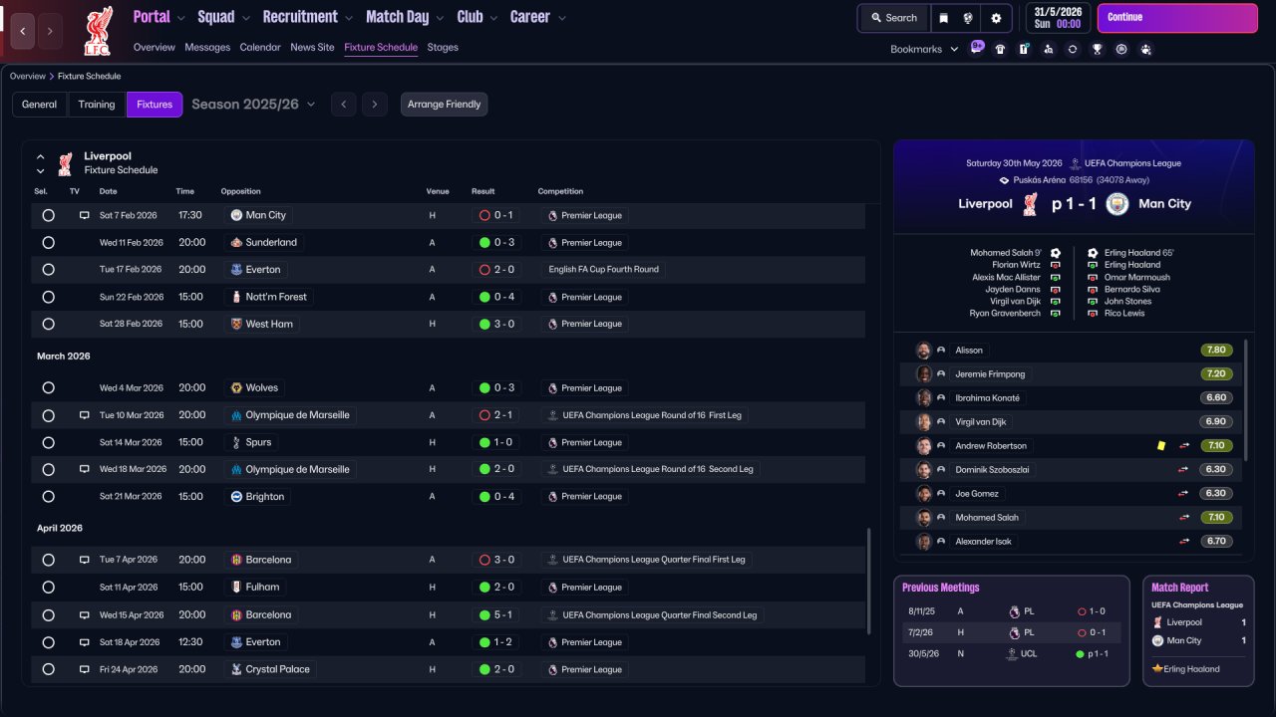Open the trophy competitions shortcut icon

click(1097, 49)
